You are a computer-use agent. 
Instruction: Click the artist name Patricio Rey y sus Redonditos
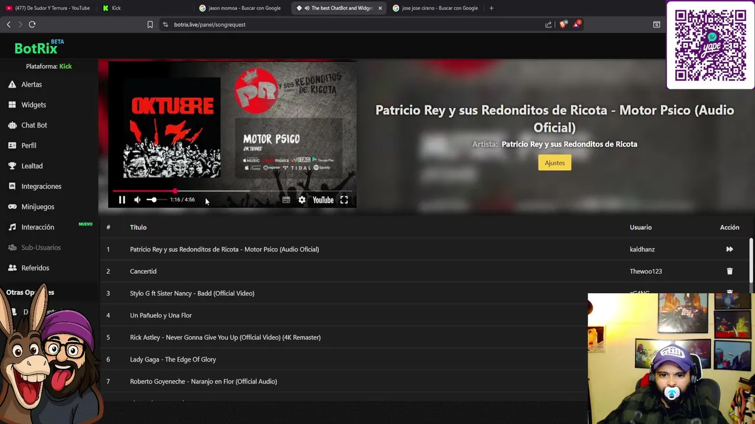(x=569, y=144)
